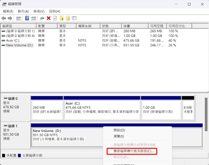This screenshot has width=209, height=165.
Task: Open the 檢視(V) menu
Action: point(39,11)
